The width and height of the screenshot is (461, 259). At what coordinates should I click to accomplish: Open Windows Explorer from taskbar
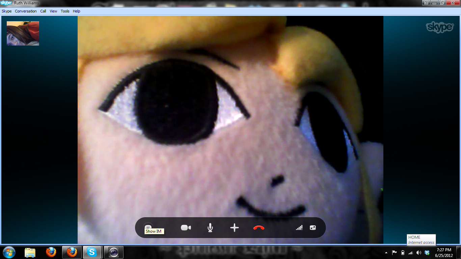tap(30, 252)
